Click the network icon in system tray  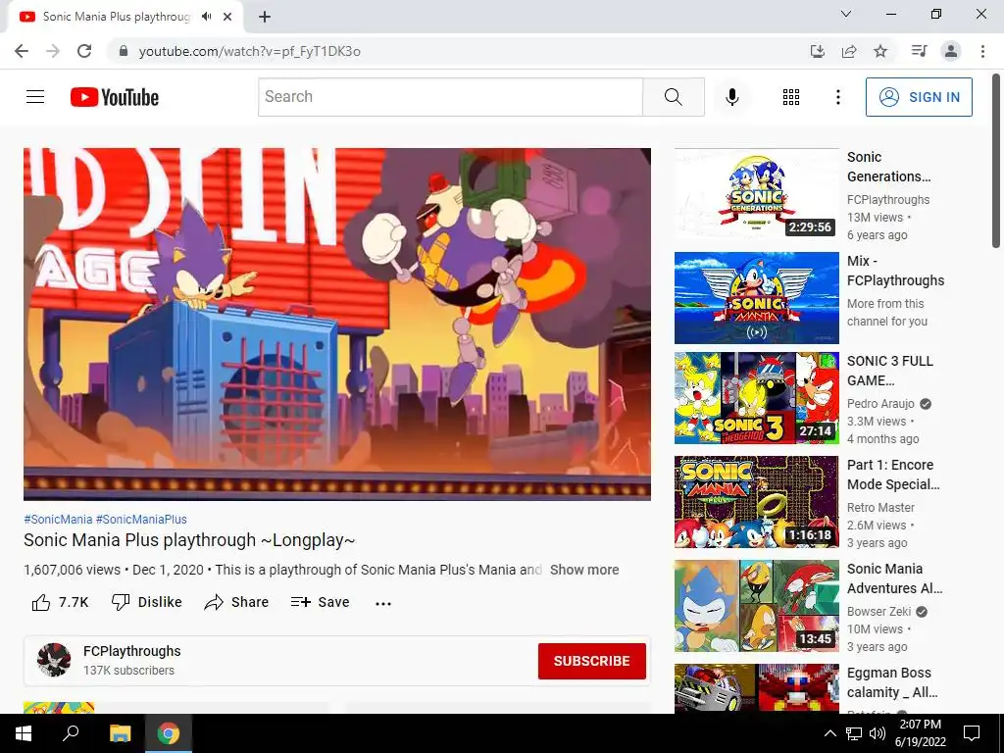pos(854,733)
